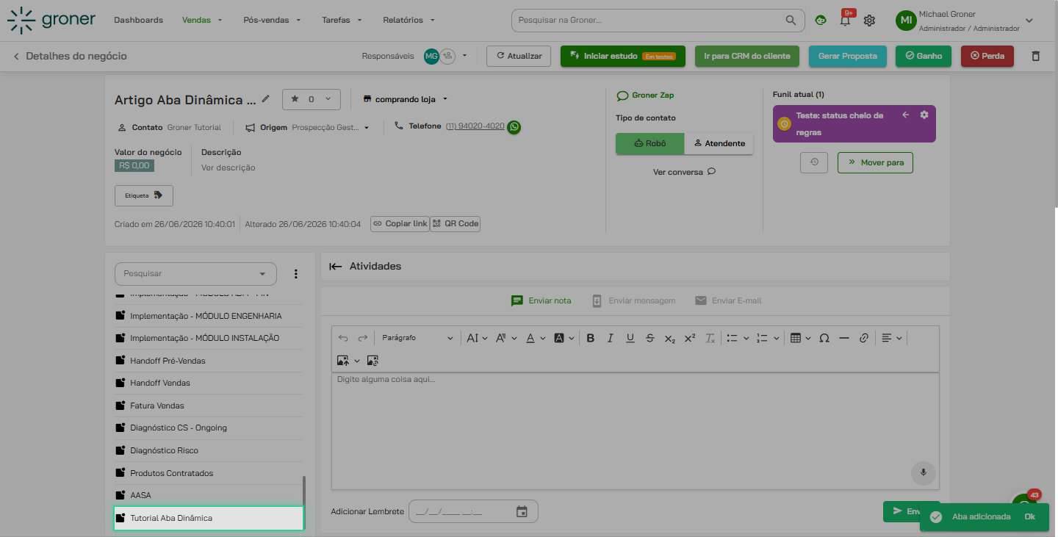Open Parágrafo style dropdown
Image resolution: width=1058 pixels, height=537 pixels.
point(417,338)
